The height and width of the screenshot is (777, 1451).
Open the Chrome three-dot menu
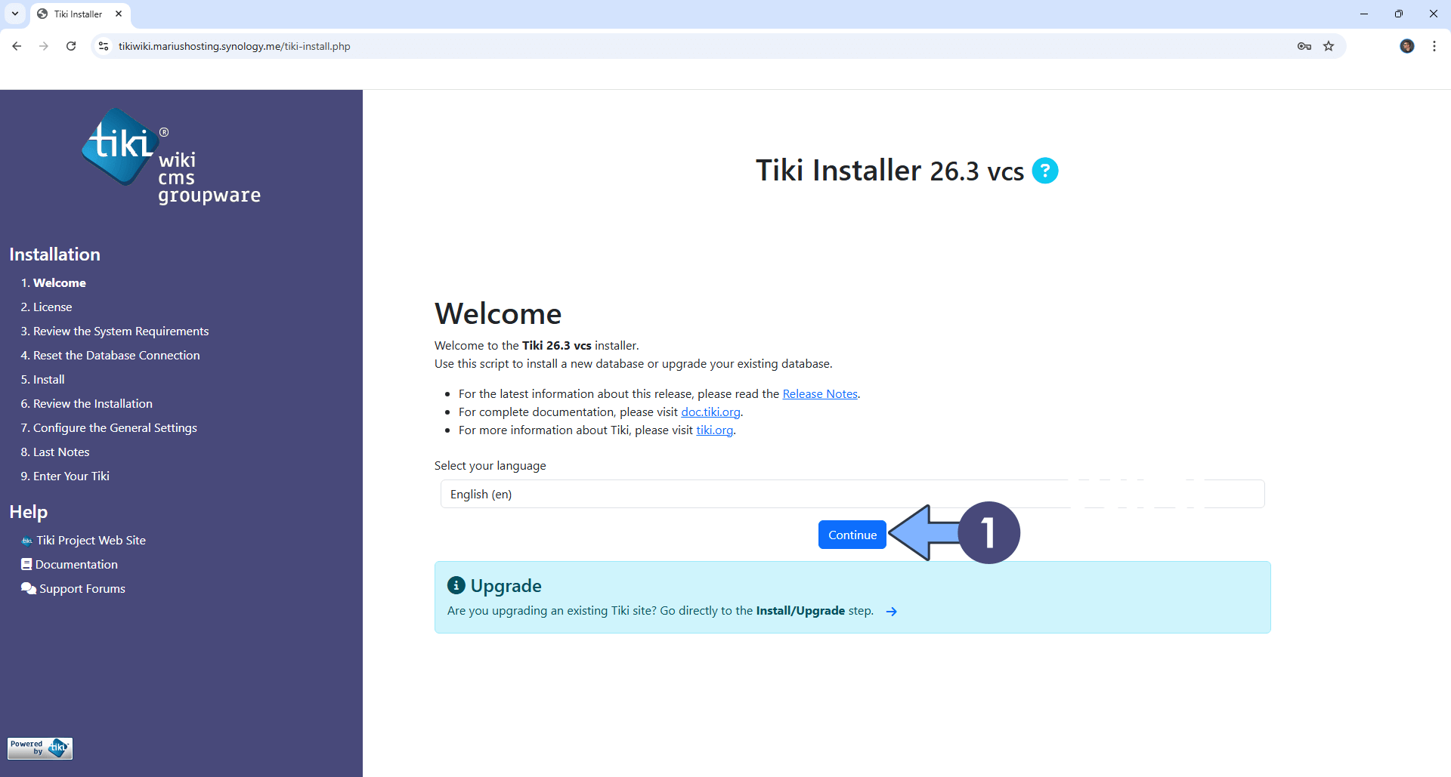[1434, 46]
